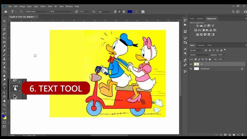Select the Eraser tool

4,67
